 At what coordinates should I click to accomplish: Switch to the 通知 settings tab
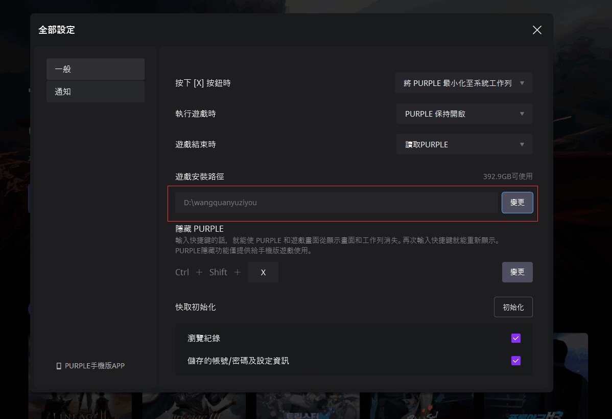(x=96, y=92)
